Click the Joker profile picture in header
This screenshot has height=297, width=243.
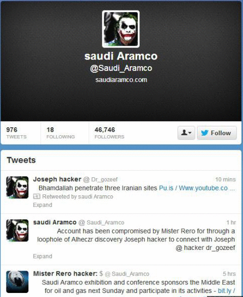tap(121, 29)
